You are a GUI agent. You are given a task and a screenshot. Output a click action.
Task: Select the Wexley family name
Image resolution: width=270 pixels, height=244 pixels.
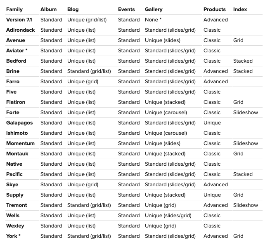click(x=15, y=226)
